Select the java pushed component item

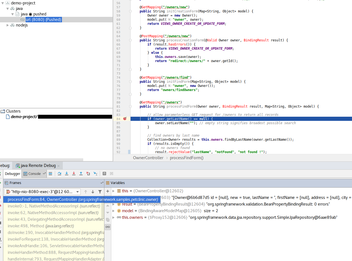34,14
